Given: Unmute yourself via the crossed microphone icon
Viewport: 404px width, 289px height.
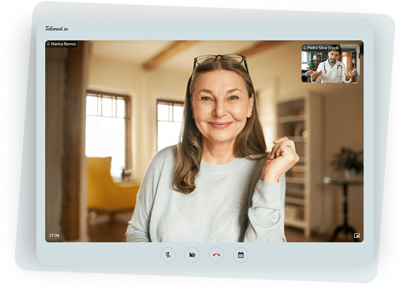Looking at the screenshot, I should [x=168, y=255].
